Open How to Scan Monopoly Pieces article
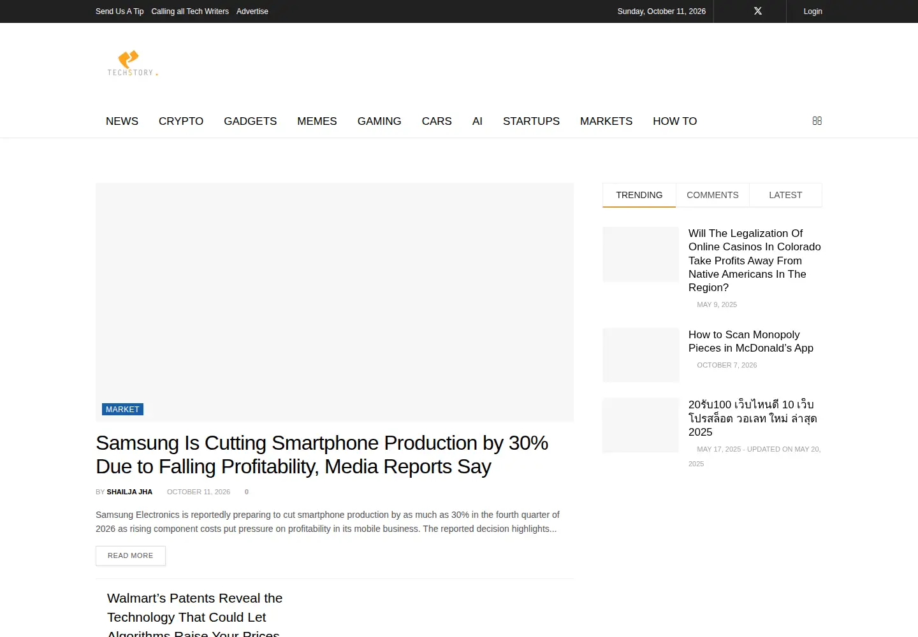Screen dimensions: 918x637 point(751,341)
